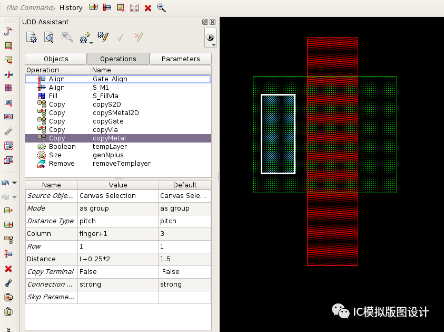The width and height of the screenshot is (444, 332).
Task: Click the red X Delete tool in left toolbar
Action: (x=8, y=269)
